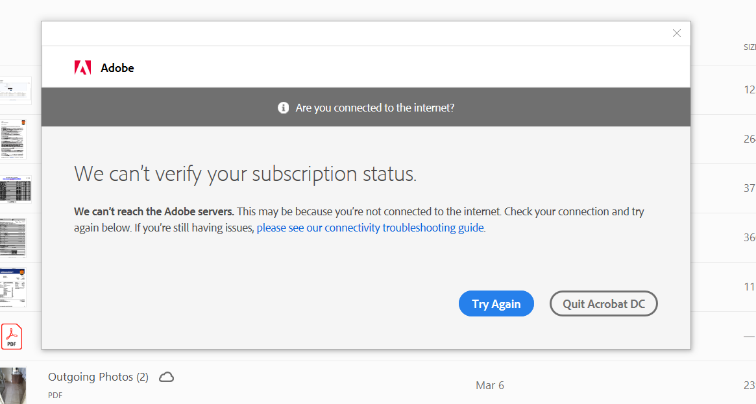Click the PDF label under Outgoing Photos

[55, 395]
